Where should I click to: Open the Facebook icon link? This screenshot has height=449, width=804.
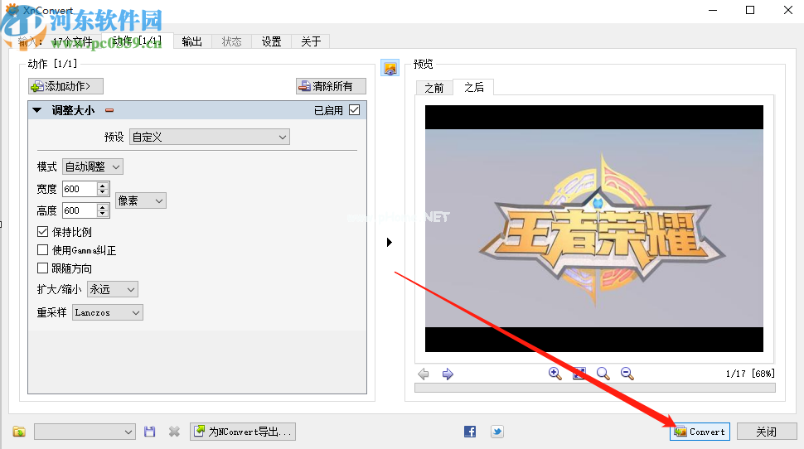coord(470,432)
